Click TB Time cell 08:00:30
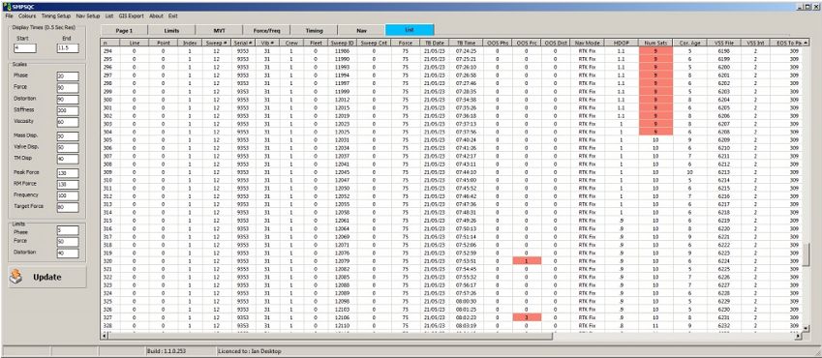 [x=466, y=301]
